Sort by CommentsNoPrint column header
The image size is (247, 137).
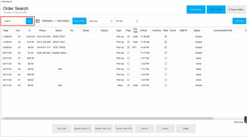point(223,31)
